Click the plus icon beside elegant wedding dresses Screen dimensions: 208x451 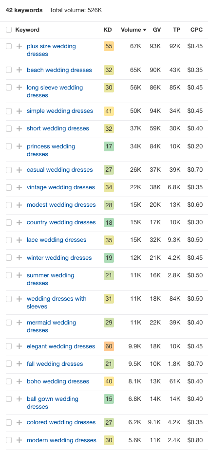click(x=19, y=346)
